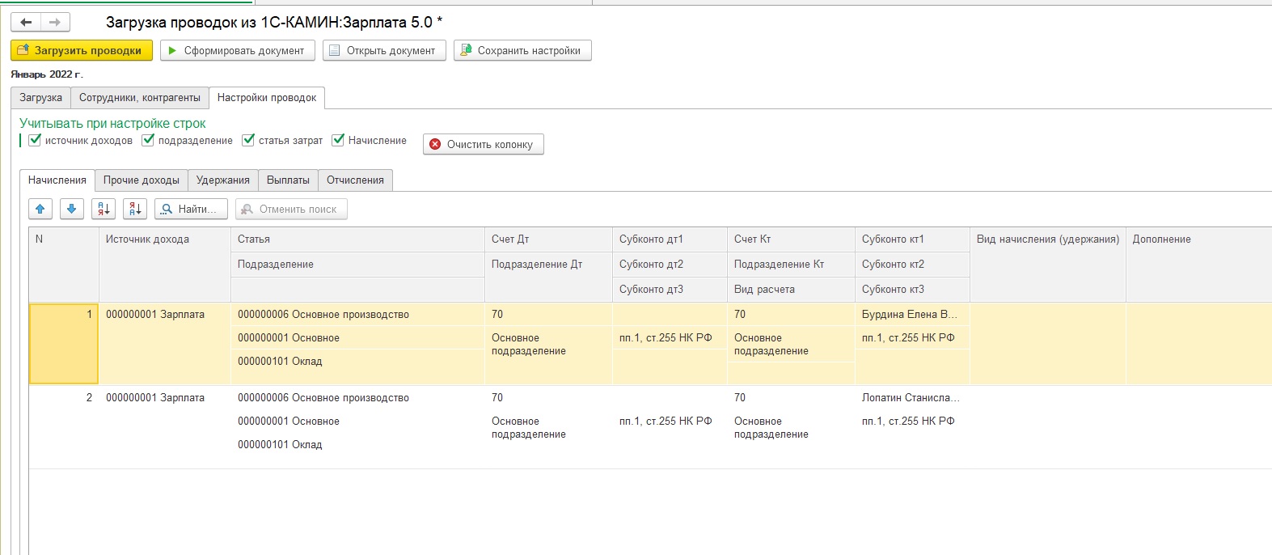Open 'Выплаты' sub-tab
Screen dimensions: 1272x555
pyautogui.click(x=288, y=180)
